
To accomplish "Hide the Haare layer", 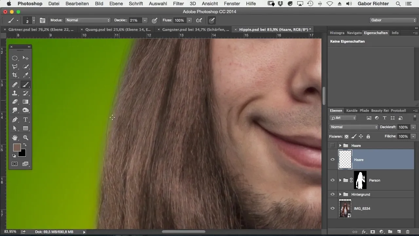I will pyautogui.click(x=333, y=160).
